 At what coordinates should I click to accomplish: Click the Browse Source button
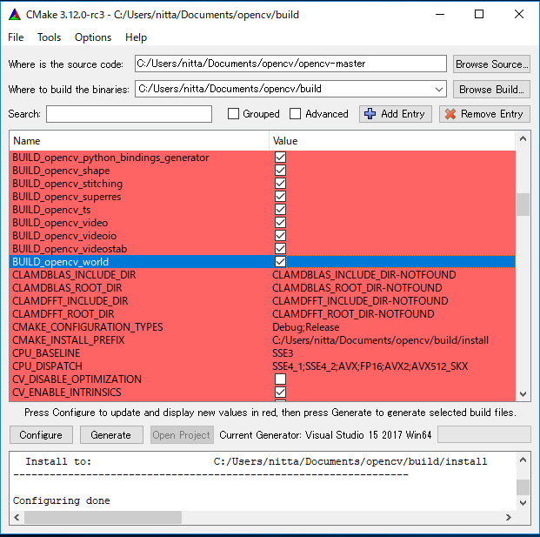point(491,64)
